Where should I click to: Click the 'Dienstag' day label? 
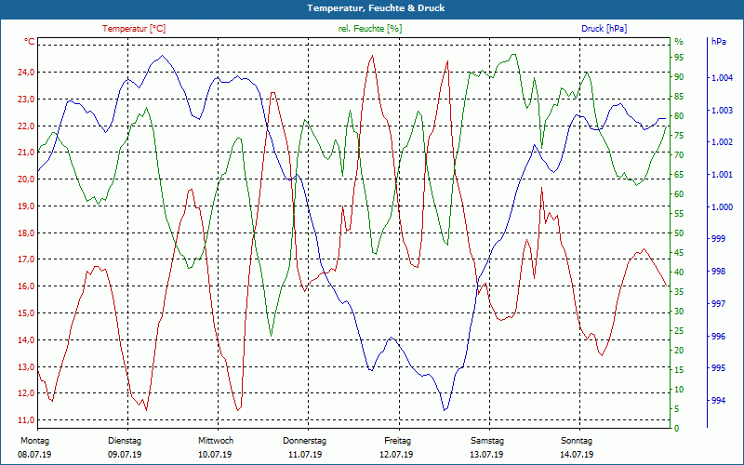point(125,441)
